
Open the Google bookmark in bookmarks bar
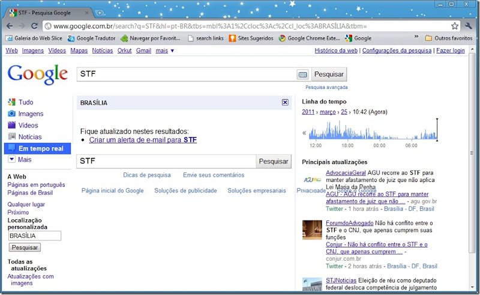358,38
